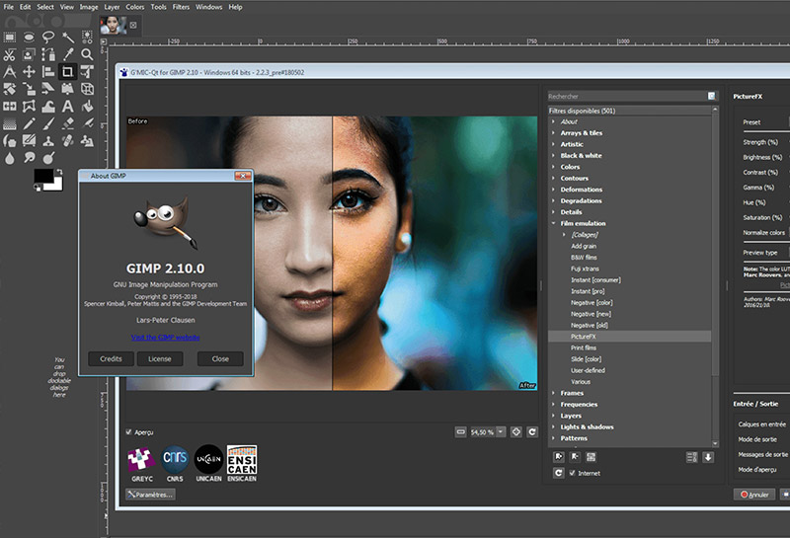Click the black foreground color swatch

coord(42,176)
